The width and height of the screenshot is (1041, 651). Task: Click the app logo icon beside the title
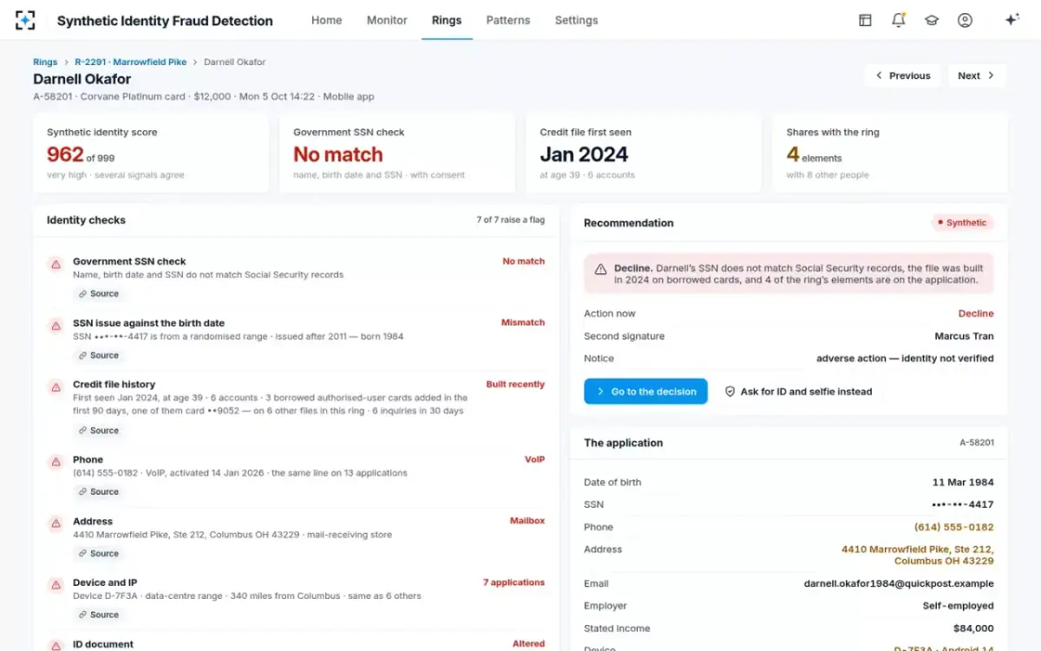[25, 20]
